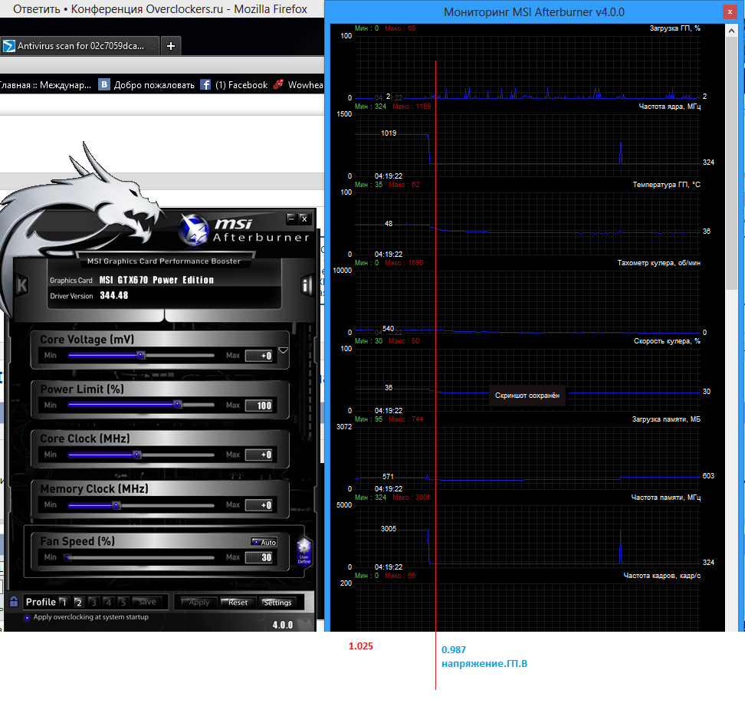Switch to the Antivirus scan tab
Viewport: 745px width, 703px height.
click(x=80, y=46)
